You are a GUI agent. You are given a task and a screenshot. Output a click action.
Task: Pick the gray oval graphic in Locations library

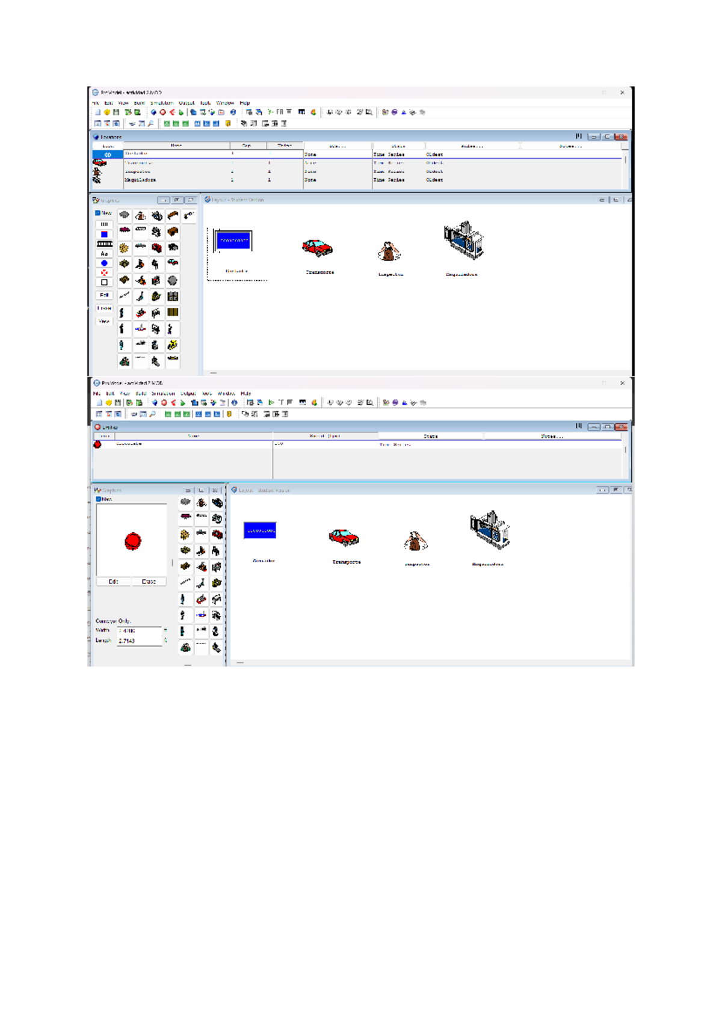pyautogui.click(x=125, y=215)
